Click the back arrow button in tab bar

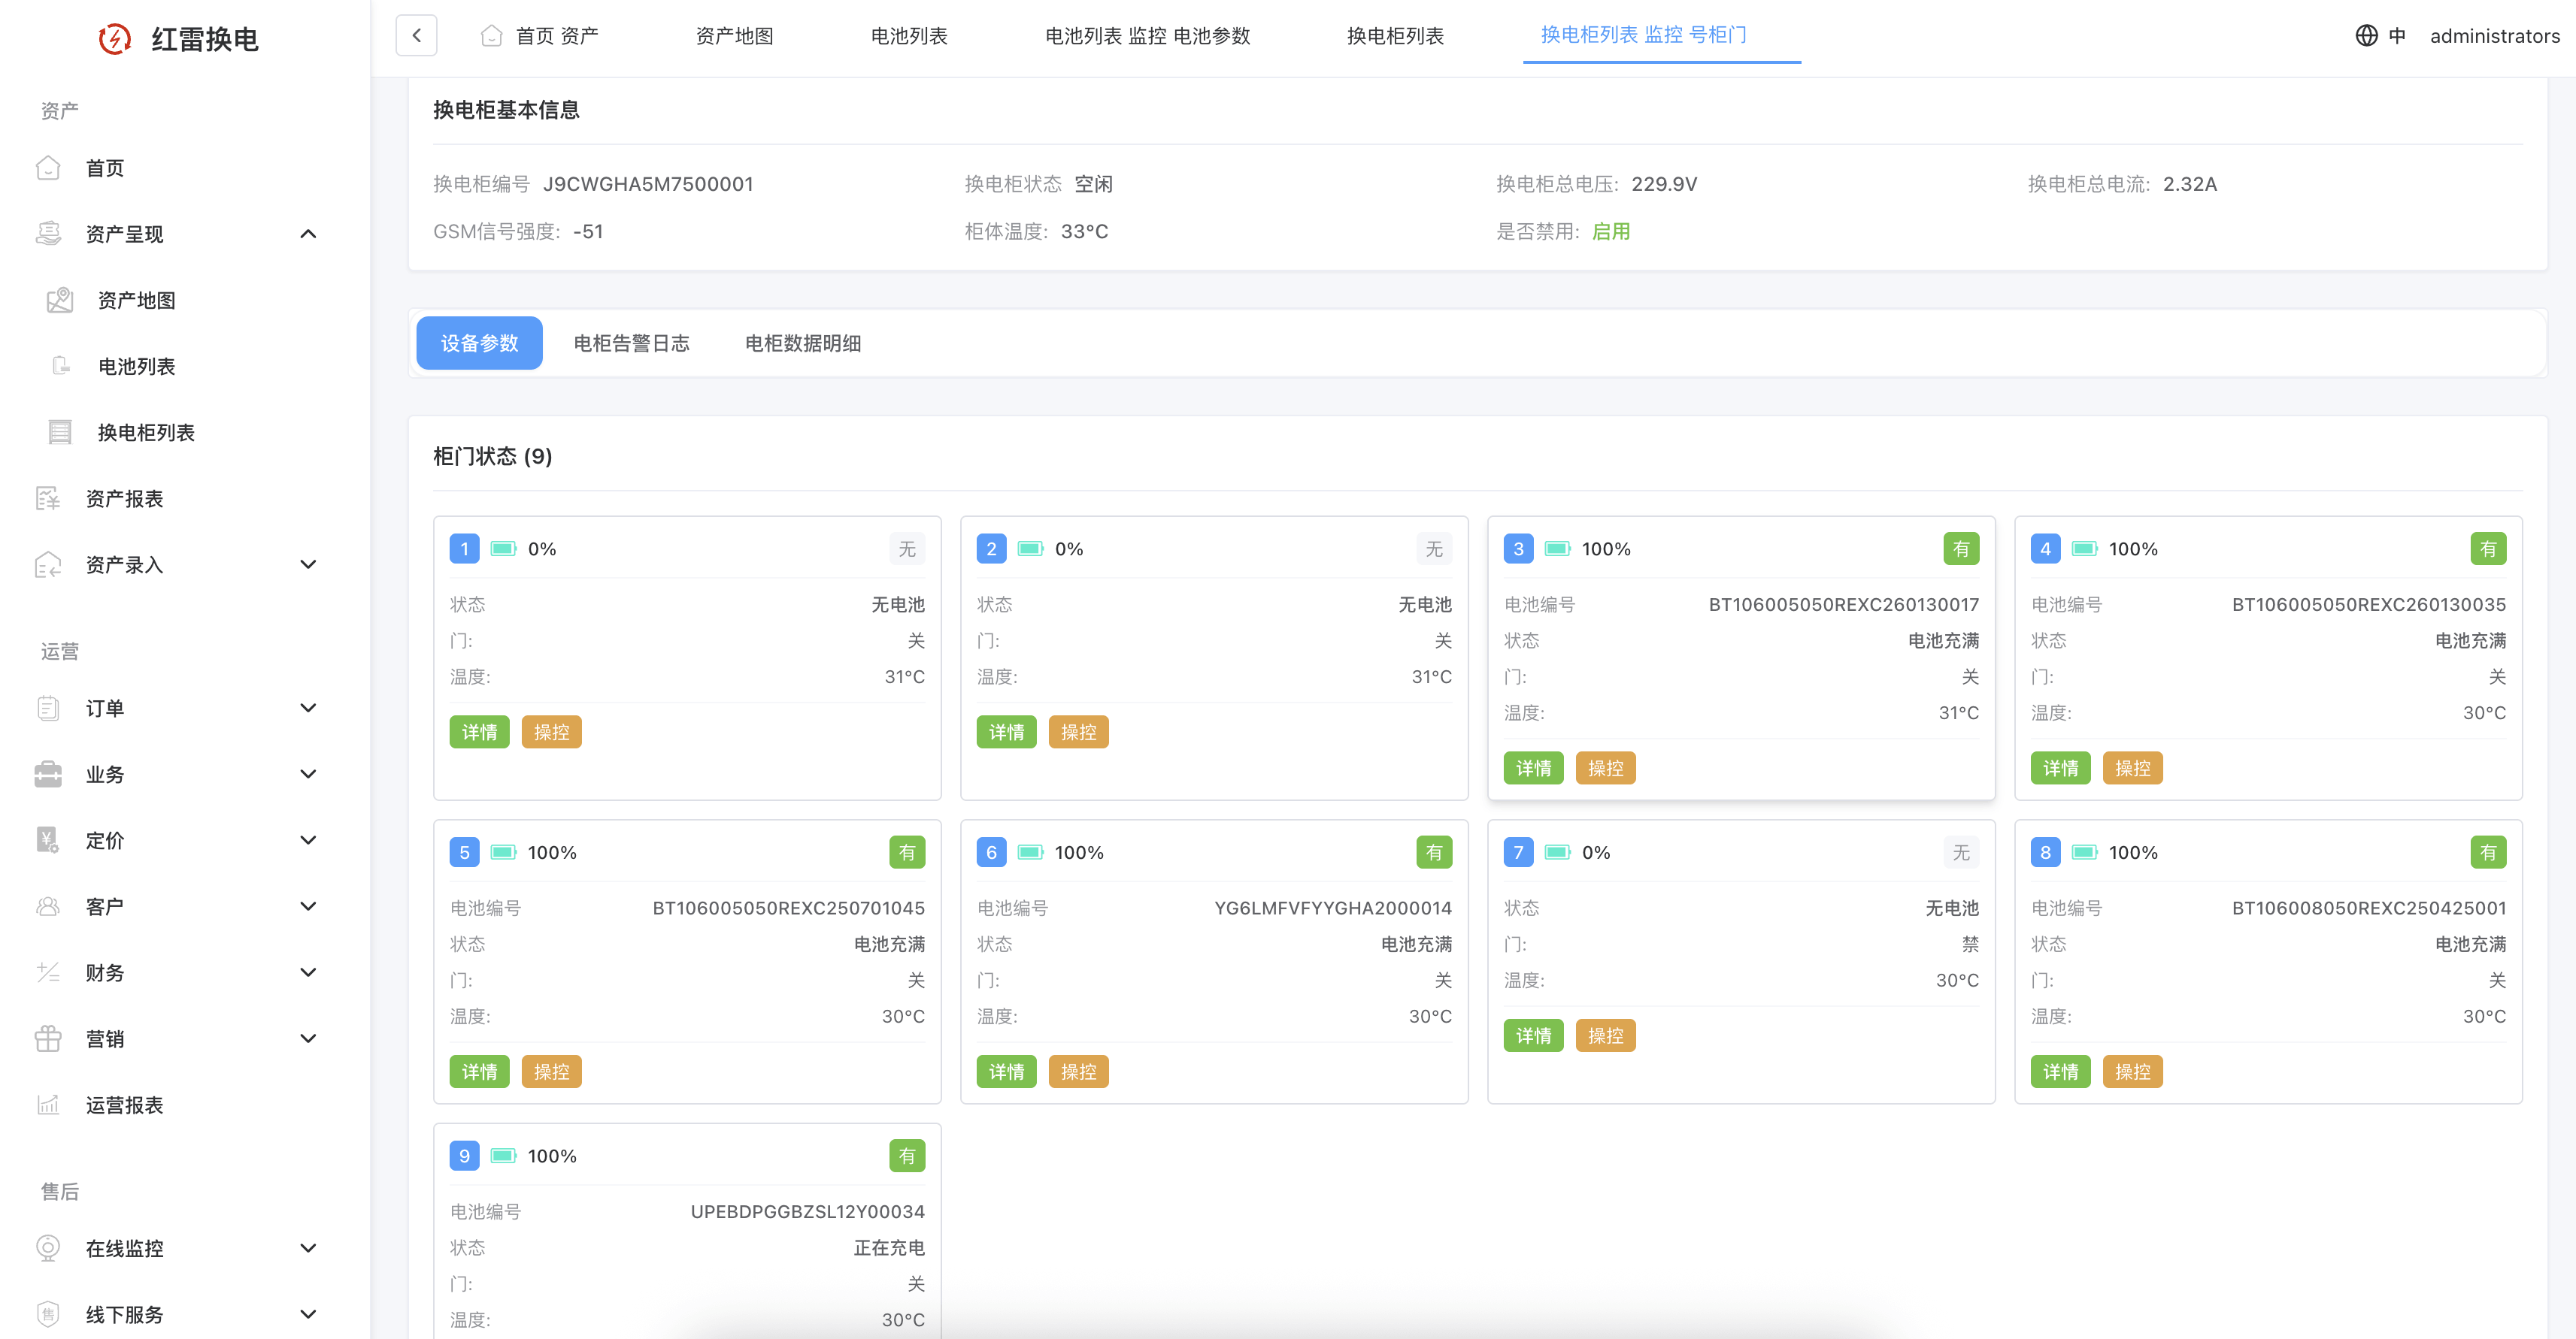pos(416,36)
